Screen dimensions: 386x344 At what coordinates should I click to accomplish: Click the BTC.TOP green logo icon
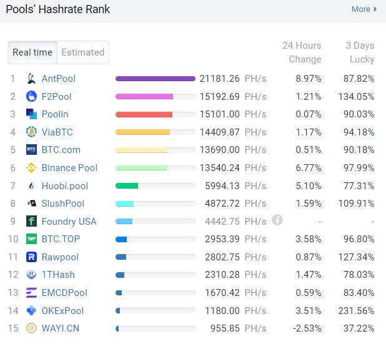click(31, 239)
